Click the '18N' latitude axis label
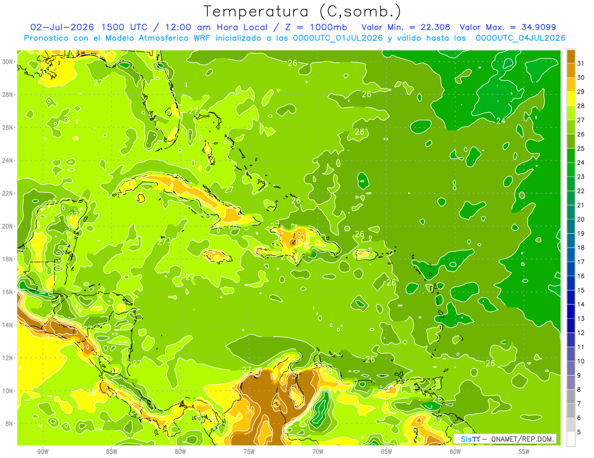Viewport: 594px width, 458px height. pyautogui.click(x=8, y=259)
